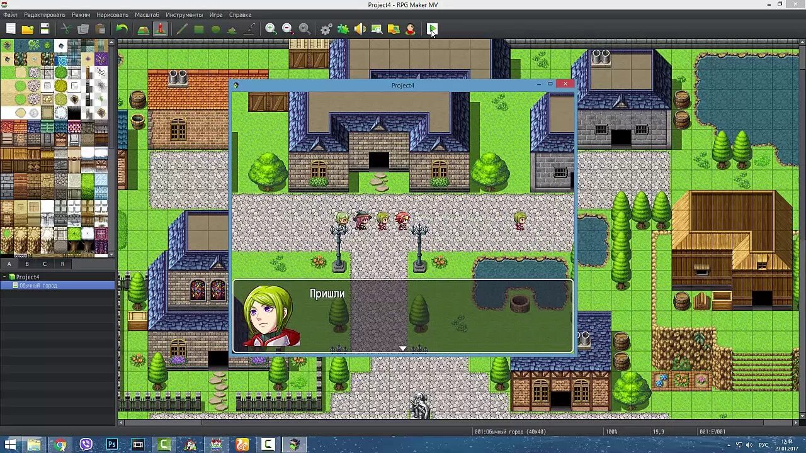Open the volume control in system tray
806x453 pixels.
pyautogui.click(x=749, y=445)
